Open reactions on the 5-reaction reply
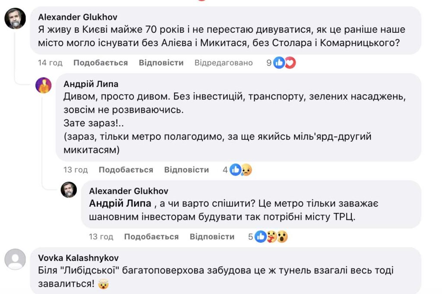442x294 pixels. pyautogui.click(x=268, y=237)
